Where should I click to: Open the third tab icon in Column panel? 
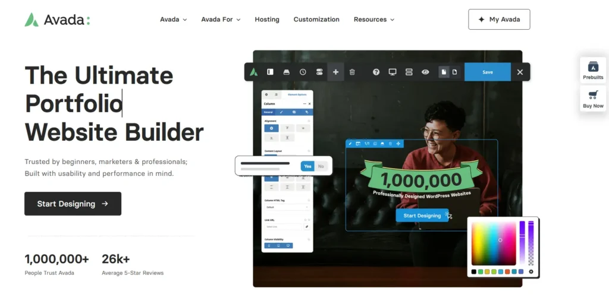coord(294,112)
